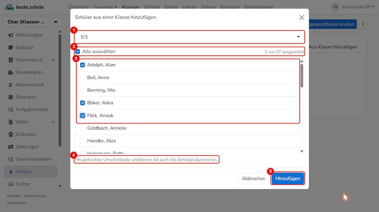Expand the Noten submenu chevron

(53, 122)
